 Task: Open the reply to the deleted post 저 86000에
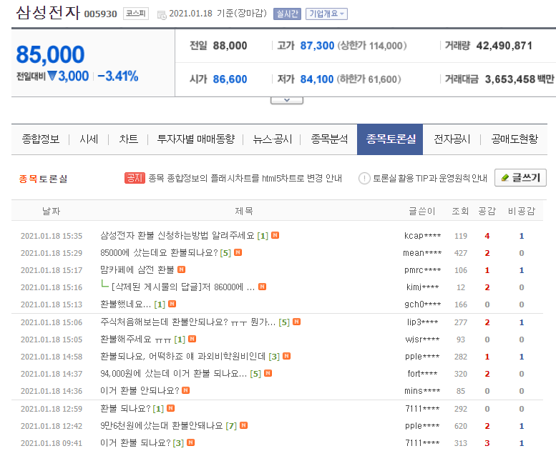click(183, 287)
